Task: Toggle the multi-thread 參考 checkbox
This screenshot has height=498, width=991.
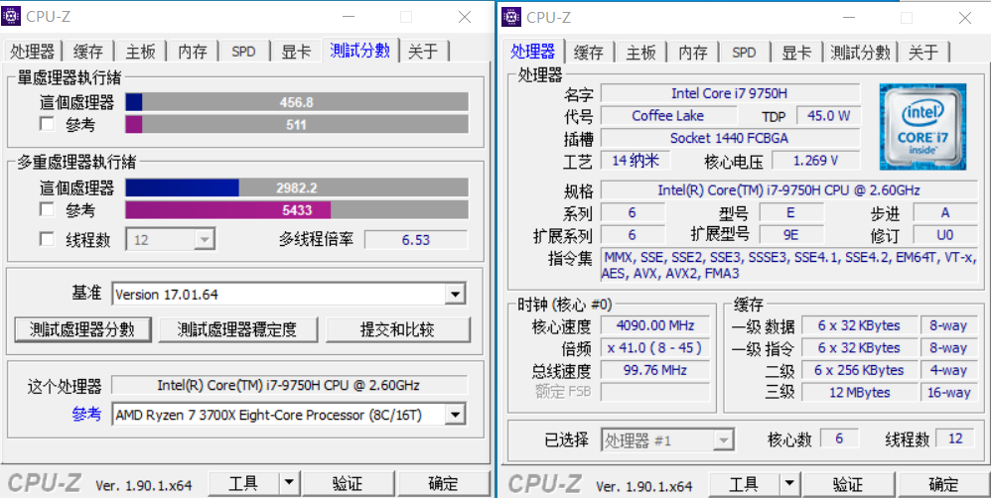Action: click(47, 209)
